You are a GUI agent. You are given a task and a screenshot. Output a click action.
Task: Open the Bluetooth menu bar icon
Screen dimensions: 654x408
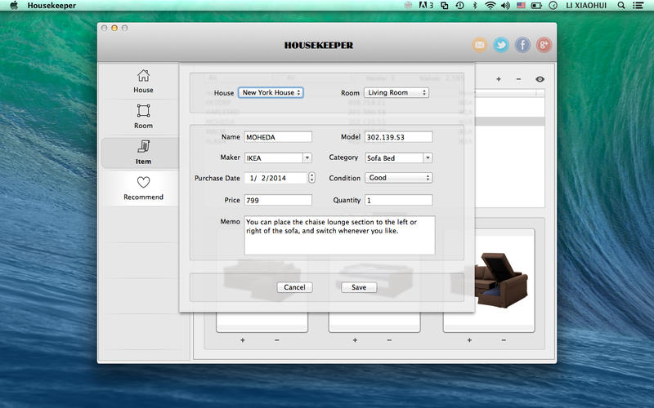tap(475, 6)
